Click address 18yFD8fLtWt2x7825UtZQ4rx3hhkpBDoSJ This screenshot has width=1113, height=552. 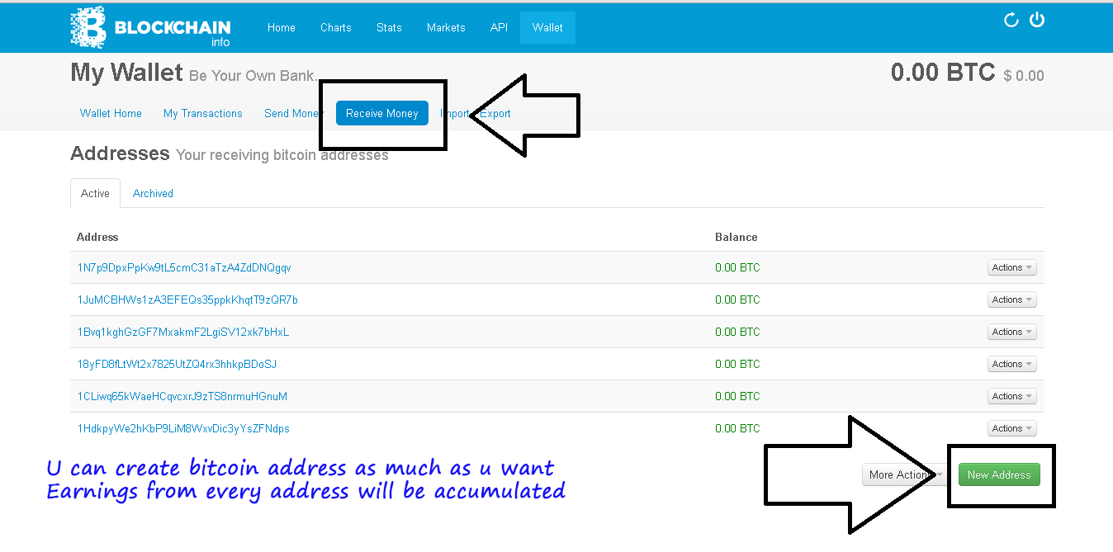tap(177, 364)
